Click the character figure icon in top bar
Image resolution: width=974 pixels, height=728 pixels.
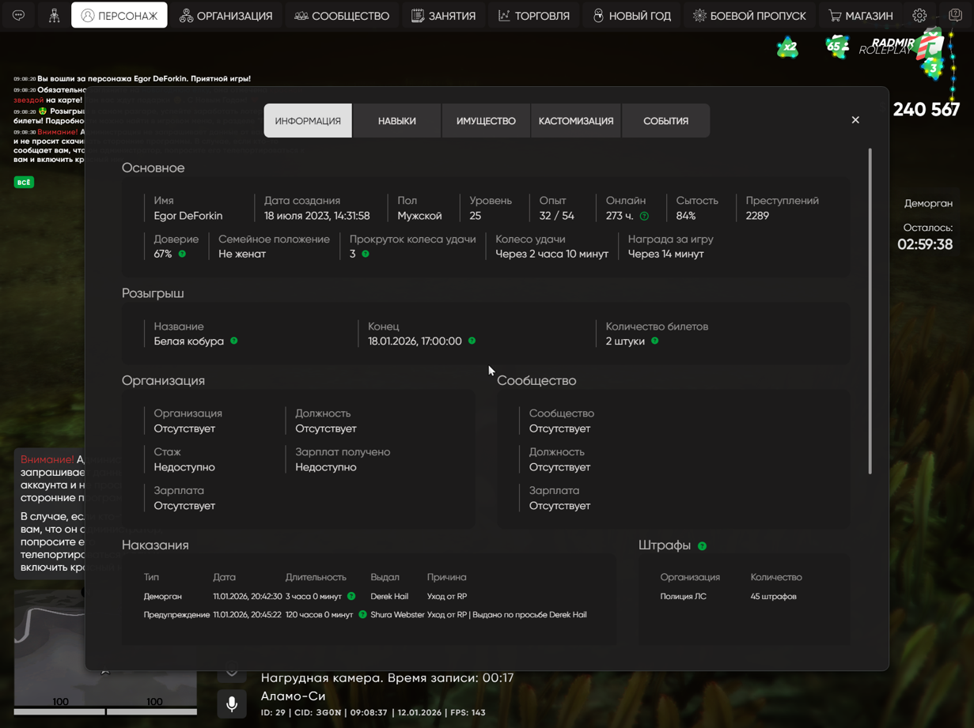(54, 15)
